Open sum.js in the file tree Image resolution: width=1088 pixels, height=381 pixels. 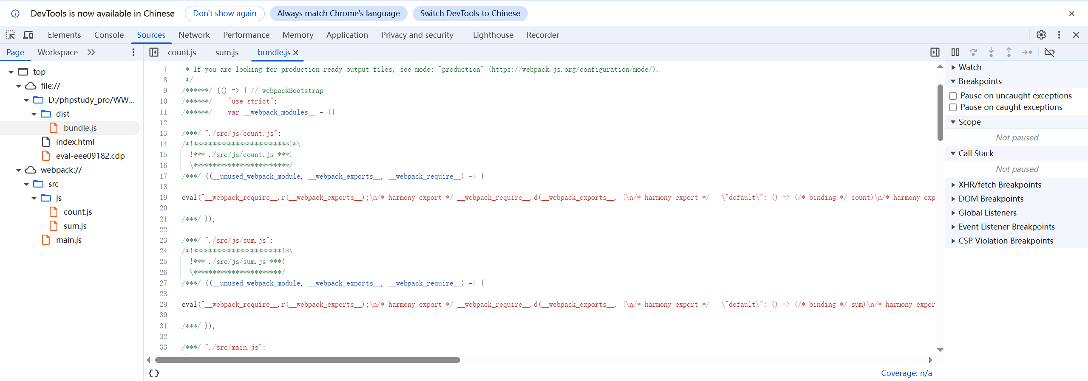tap(75, 226)
